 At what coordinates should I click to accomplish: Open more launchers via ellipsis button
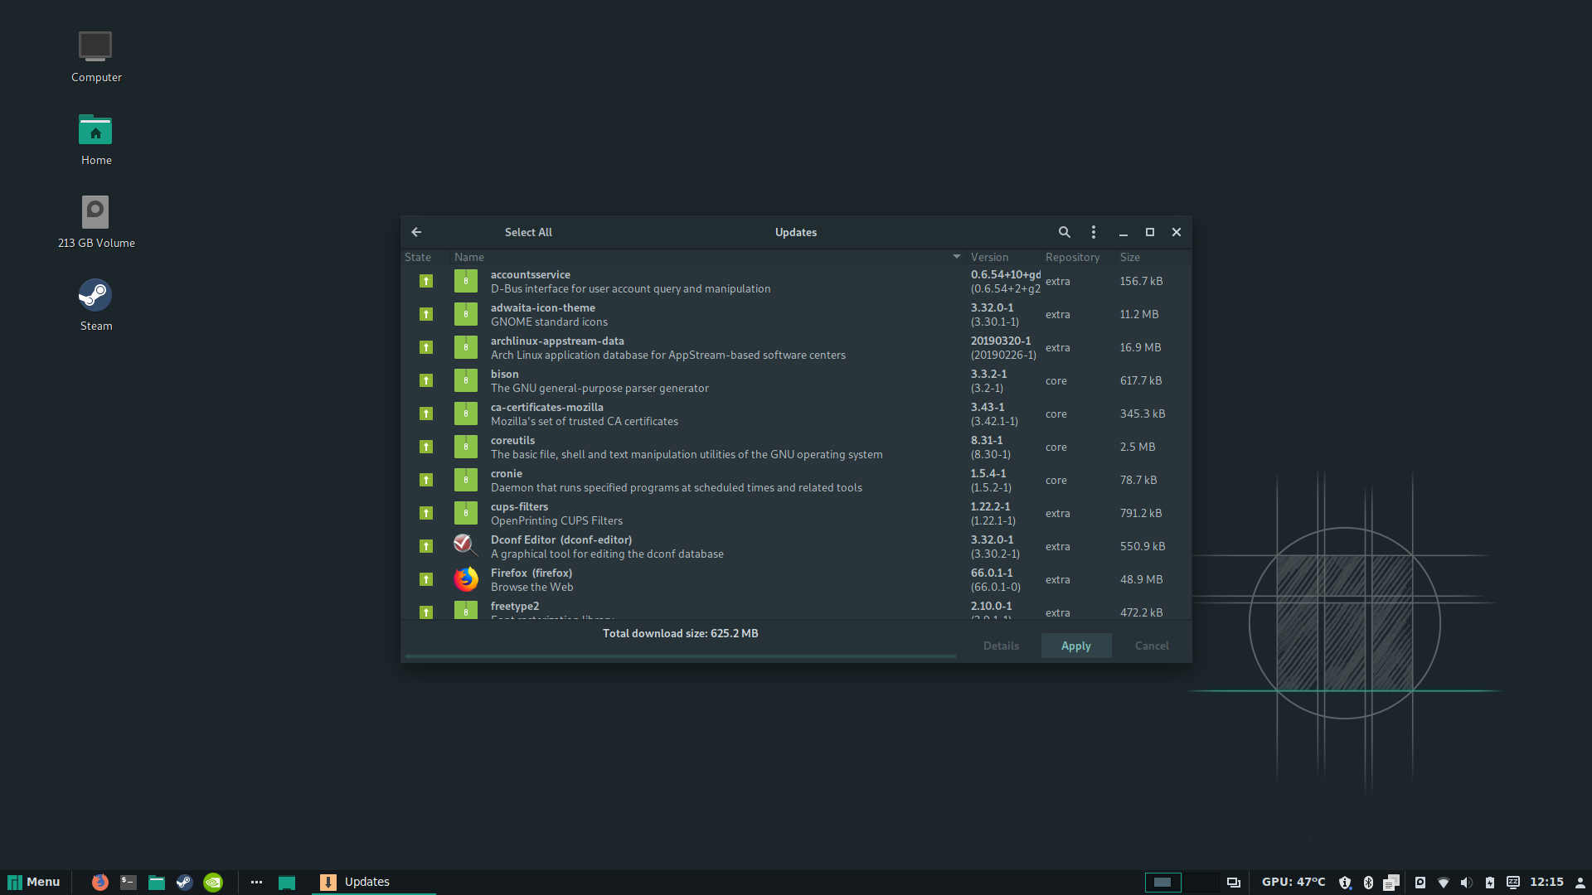click(256, 882)
